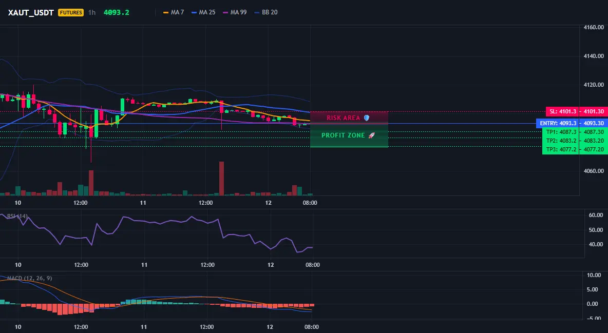Click the rocket icon in PROFIT ZONE
The image size is (608, 333).
pos(371,135)
